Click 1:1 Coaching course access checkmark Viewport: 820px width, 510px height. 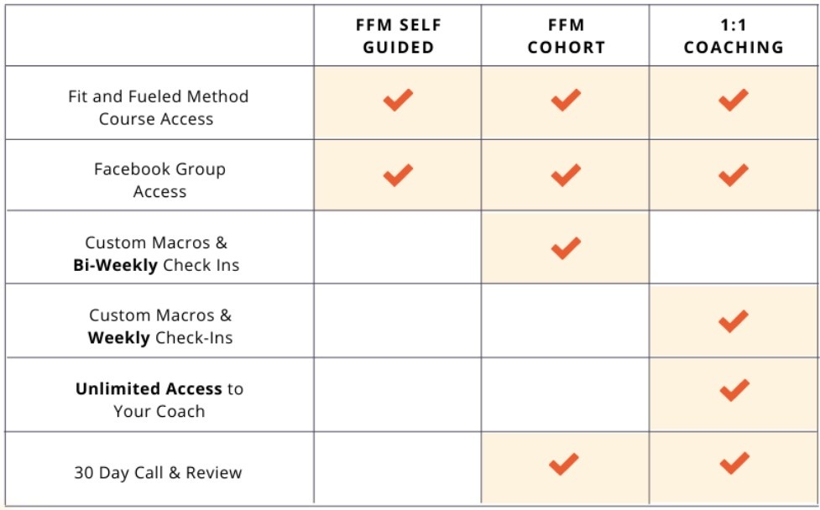click(734, 101)
